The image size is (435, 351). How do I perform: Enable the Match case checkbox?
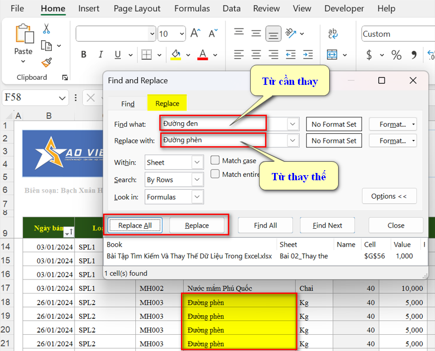click(215, 161)
